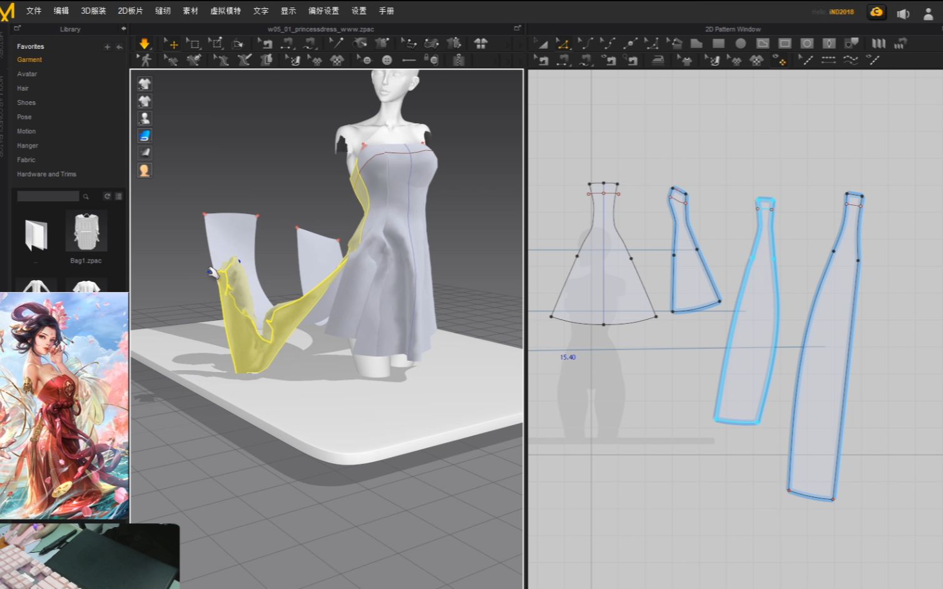
Task: Open Hardware and Trims category
Action: pos(46,174)
